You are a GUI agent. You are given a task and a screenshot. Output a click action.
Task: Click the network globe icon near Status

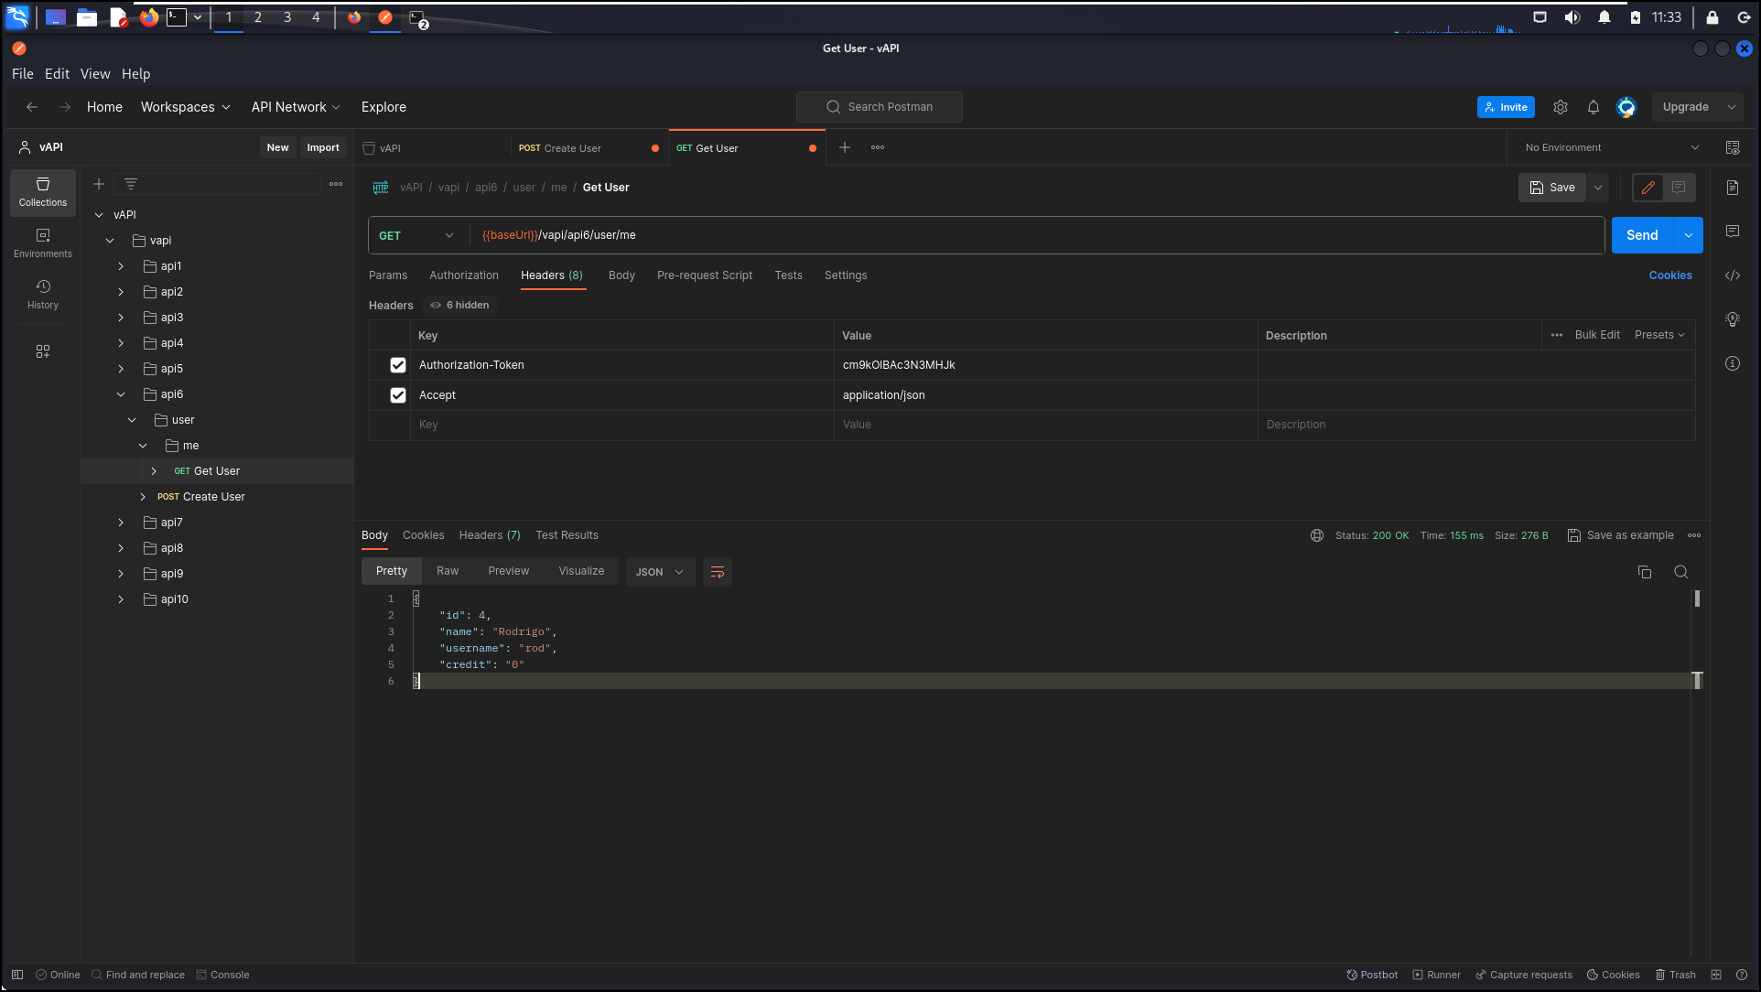pos(1317,535)
